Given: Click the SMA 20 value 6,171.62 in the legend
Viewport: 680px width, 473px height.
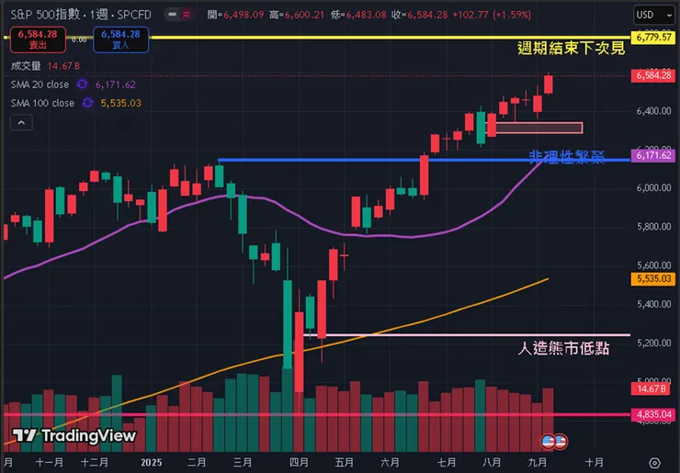Looking at the screenshot, I should tap(116, 84).
